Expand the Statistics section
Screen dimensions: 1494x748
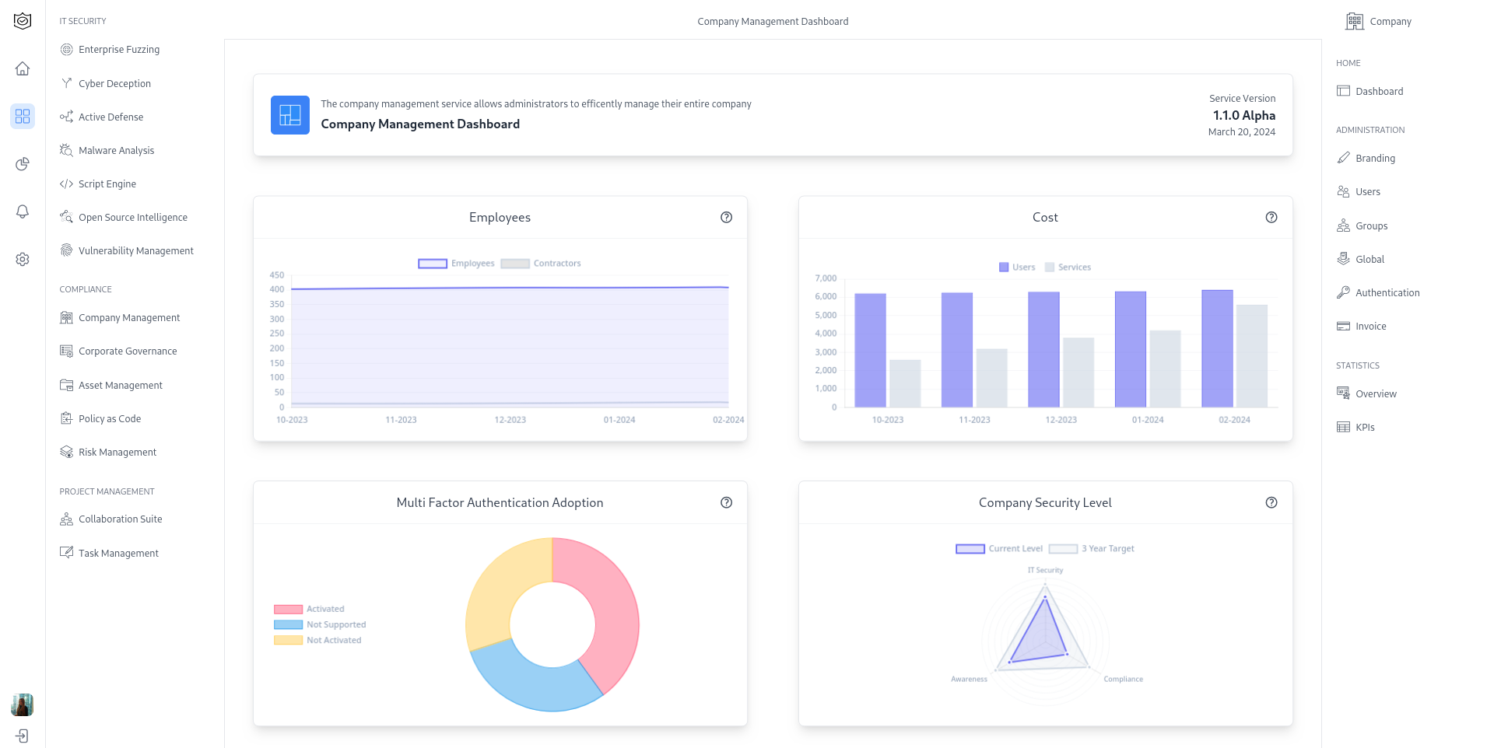click(x=1357, y=365)
